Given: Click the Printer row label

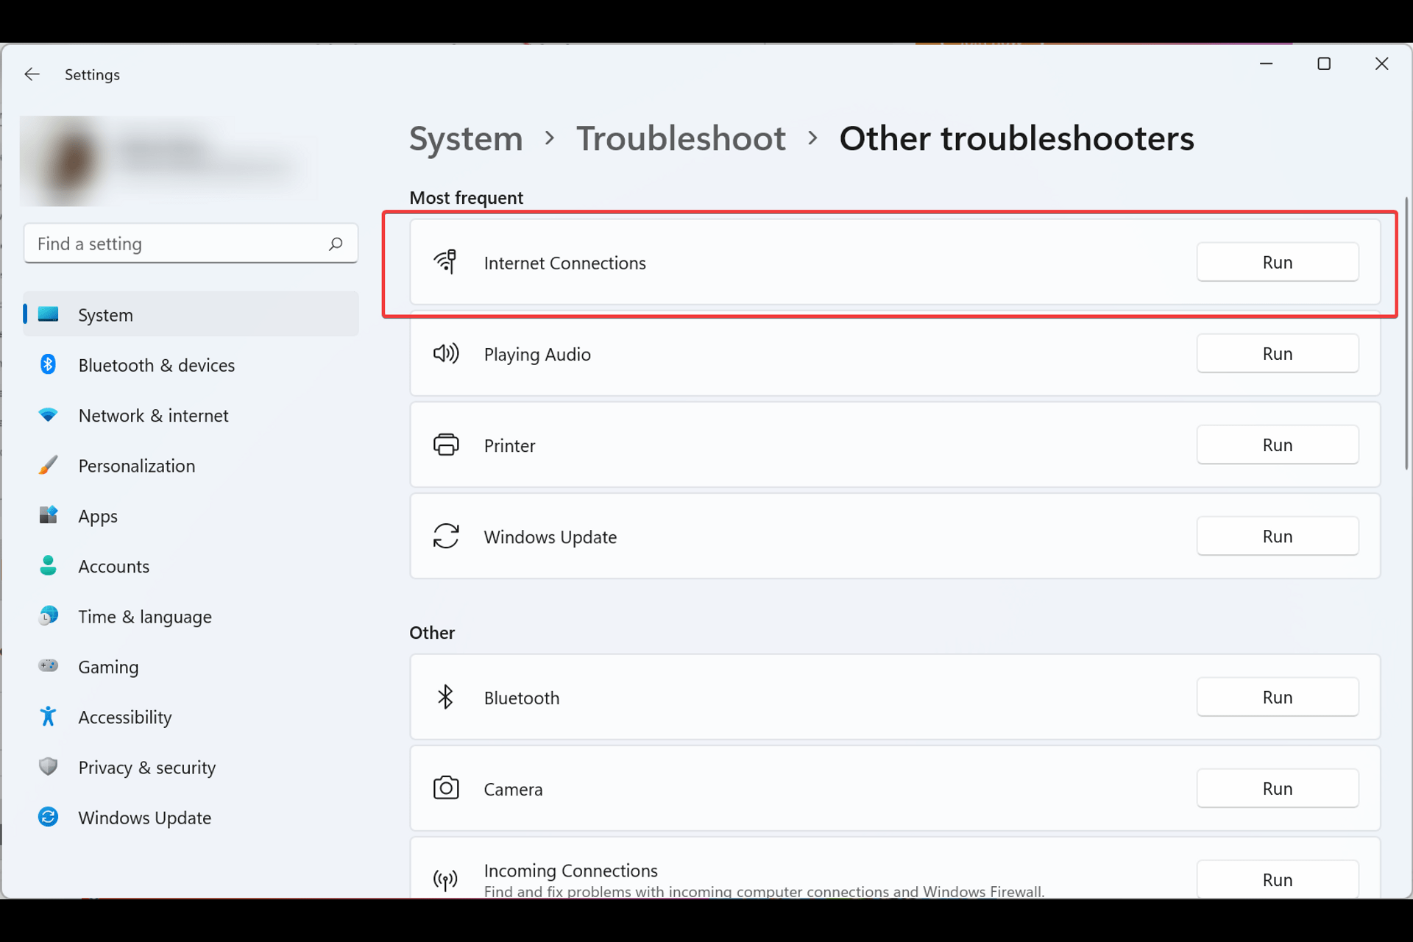Looking at the screenshot, I should (509, 445).
